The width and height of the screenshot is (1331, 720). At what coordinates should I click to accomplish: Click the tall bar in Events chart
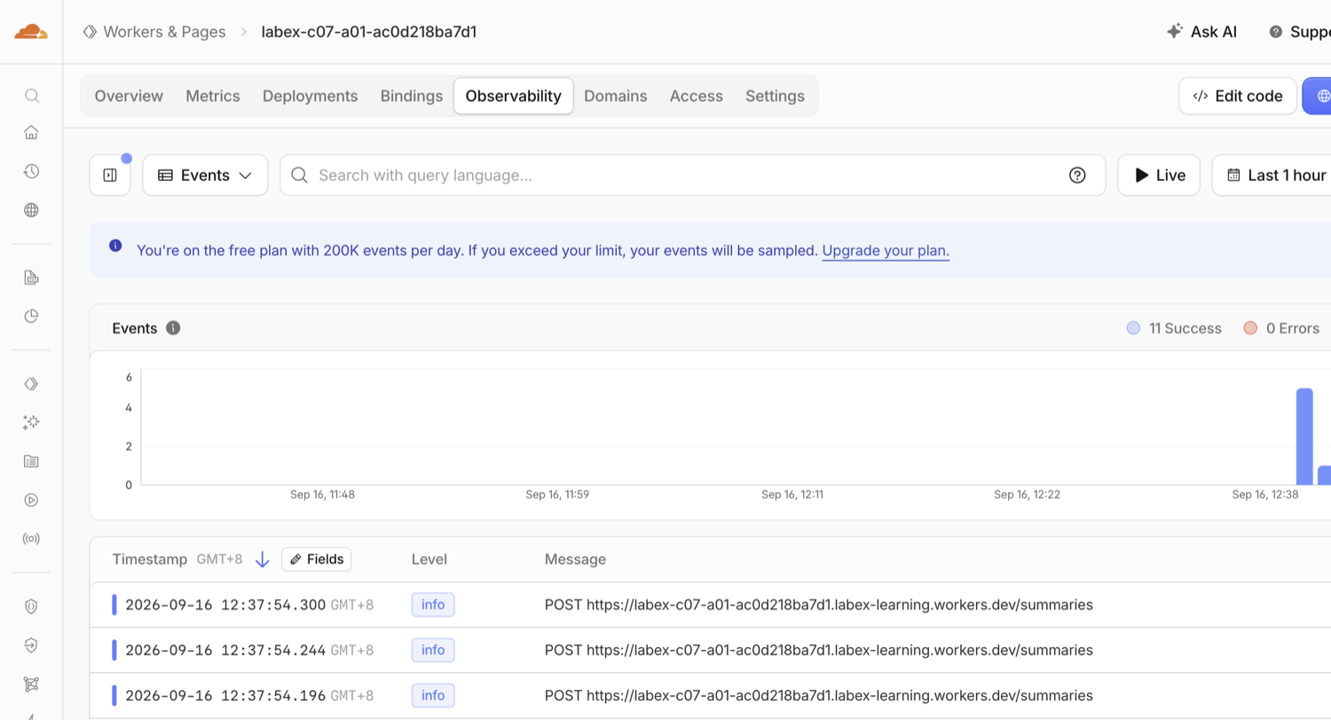pos(1304,436)
